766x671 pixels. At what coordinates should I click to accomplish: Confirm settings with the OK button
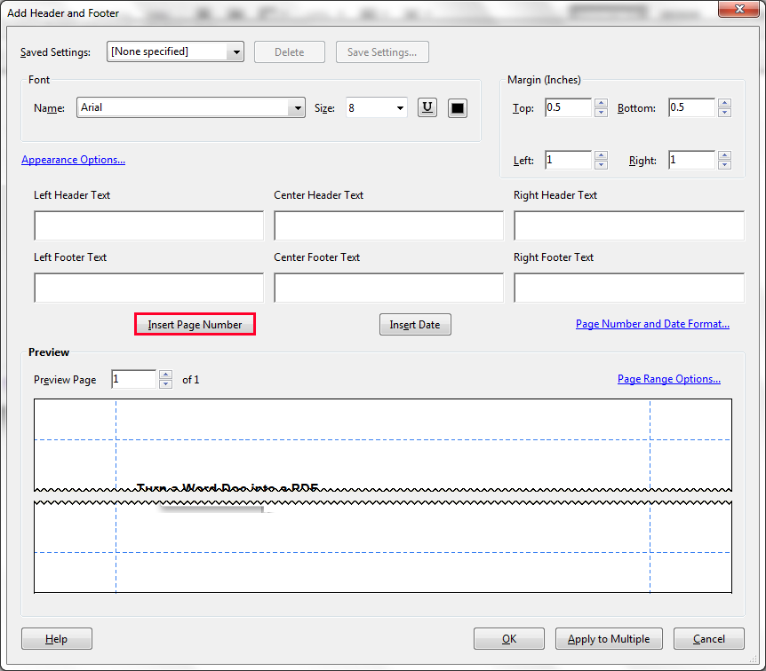(508, 638)
